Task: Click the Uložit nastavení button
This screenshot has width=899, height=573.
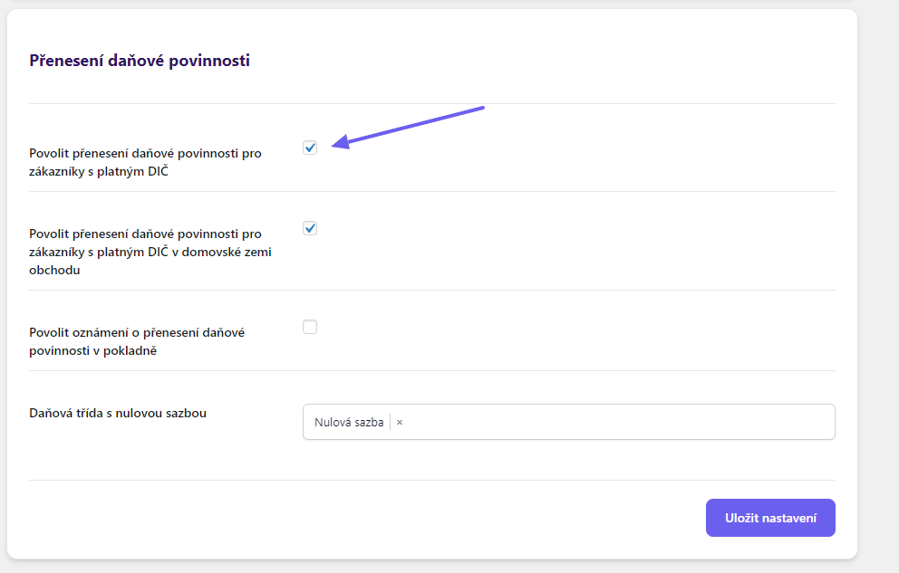Action: point(769,517)
